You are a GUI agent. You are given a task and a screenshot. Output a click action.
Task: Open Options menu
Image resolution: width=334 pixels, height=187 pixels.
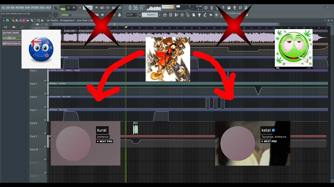coord(35,8)
